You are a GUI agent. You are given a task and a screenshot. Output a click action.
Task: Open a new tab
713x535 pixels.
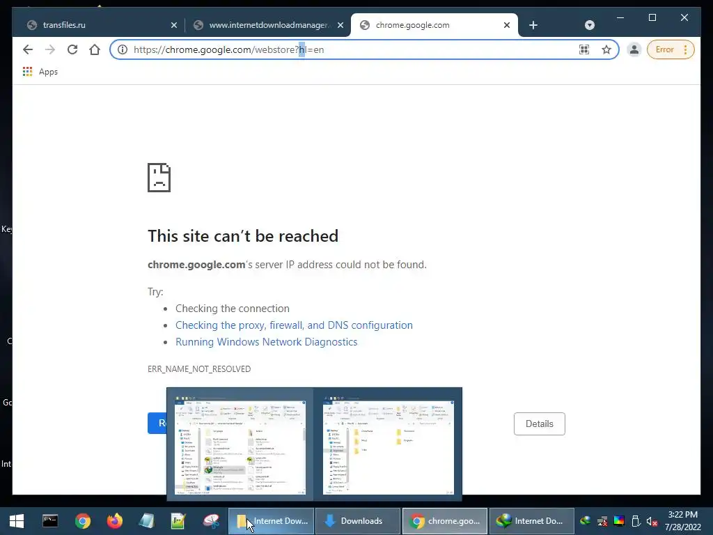pos(533,25)
